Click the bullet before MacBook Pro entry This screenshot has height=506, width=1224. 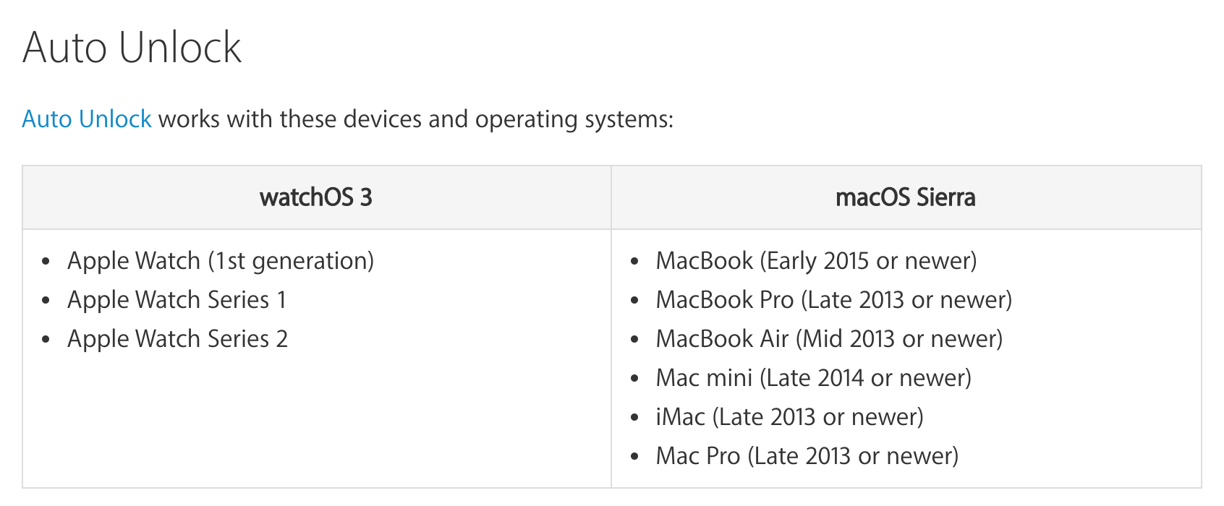pyautogui.click(x=634, y=301)
